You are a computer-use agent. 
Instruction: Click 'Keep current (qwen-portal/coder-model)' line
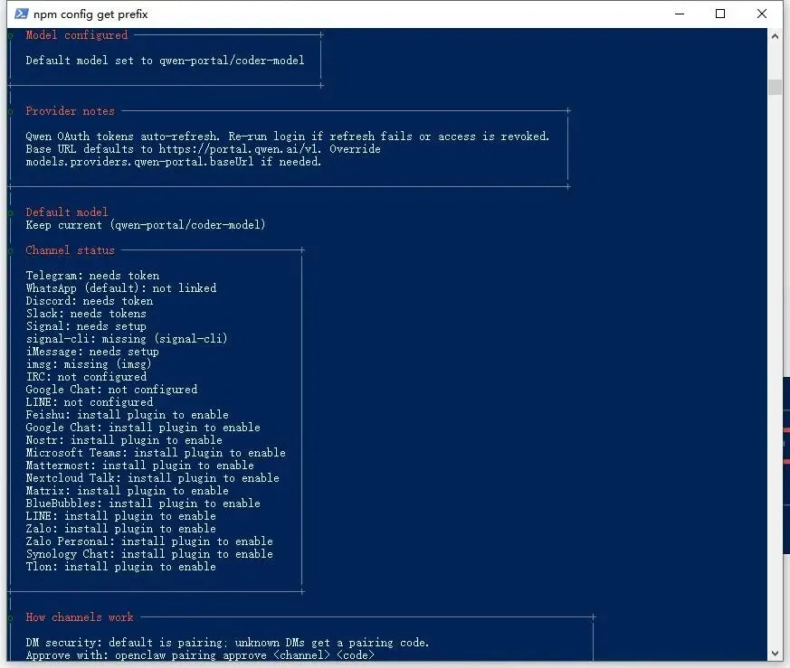coord(146,224)
